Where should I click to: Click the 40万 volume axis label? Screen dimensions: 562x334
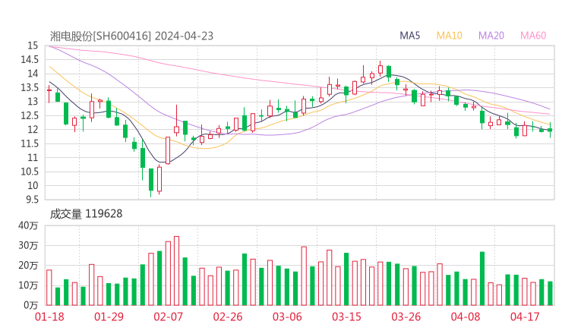click(x=28, y=225)
